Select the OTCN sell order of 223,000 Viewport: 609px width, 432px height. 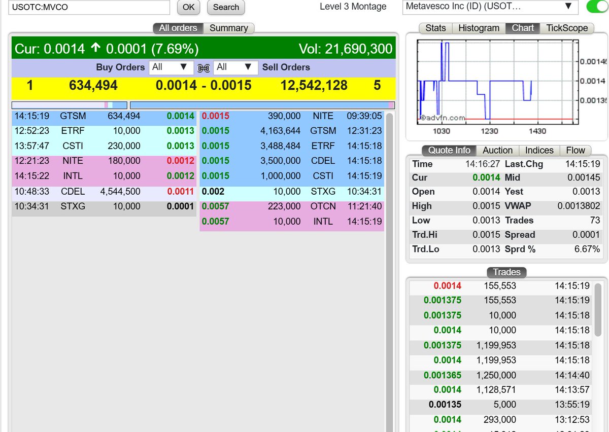coord(292,206)
